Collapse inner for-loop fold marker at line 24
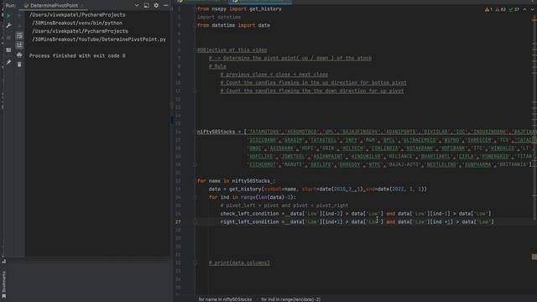 [x=195, y=198]
